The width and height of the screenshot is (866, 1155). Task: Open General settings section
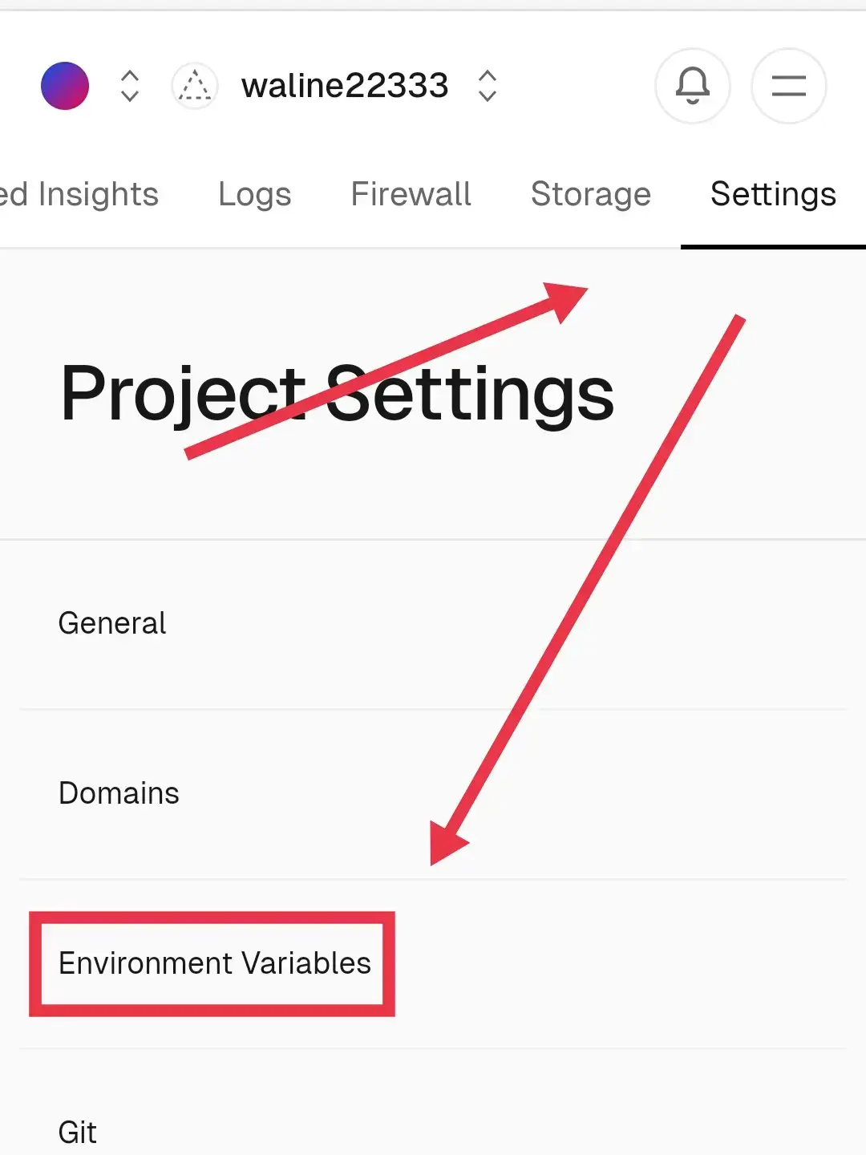click(x=433, y=624)
